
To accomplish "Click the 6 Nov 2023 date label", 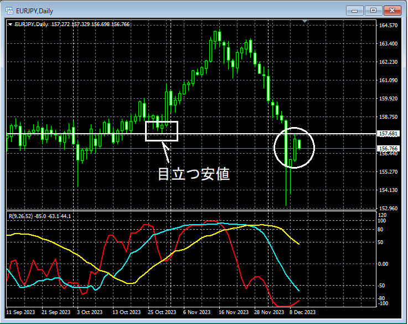I will point(197,312).
